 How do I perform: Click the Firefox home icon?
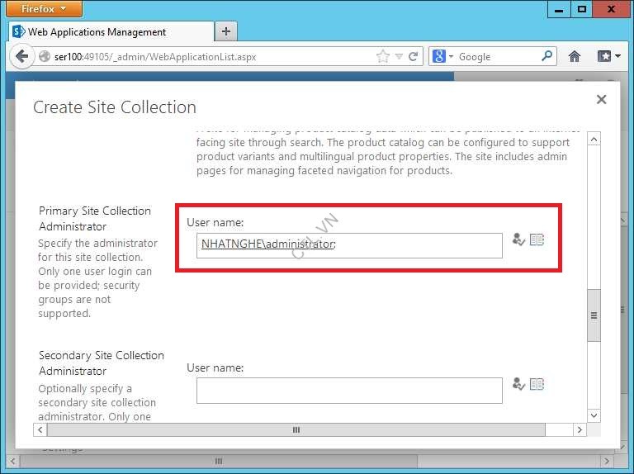tap(575, 57)
